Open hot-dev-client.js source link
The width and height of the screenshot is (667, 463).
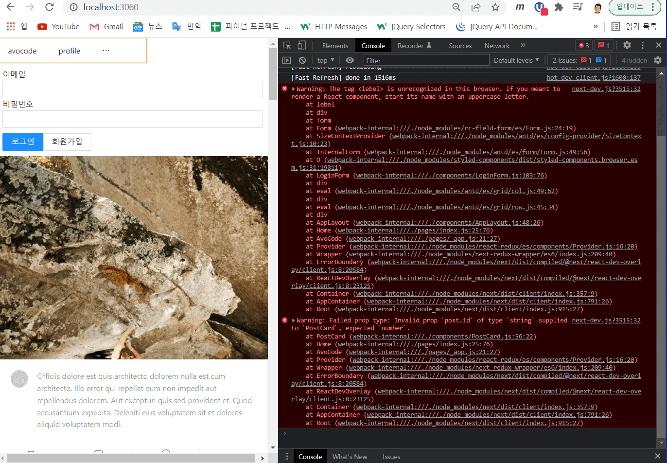594,78
